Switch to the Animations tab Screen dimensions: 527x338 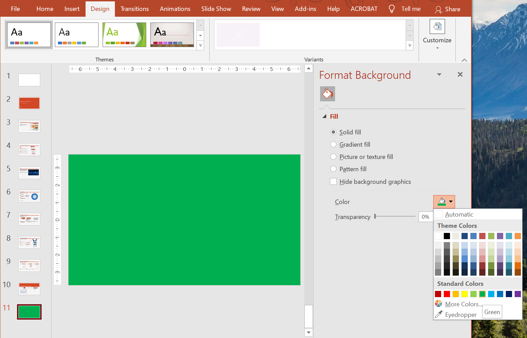[x=175, y=9]
